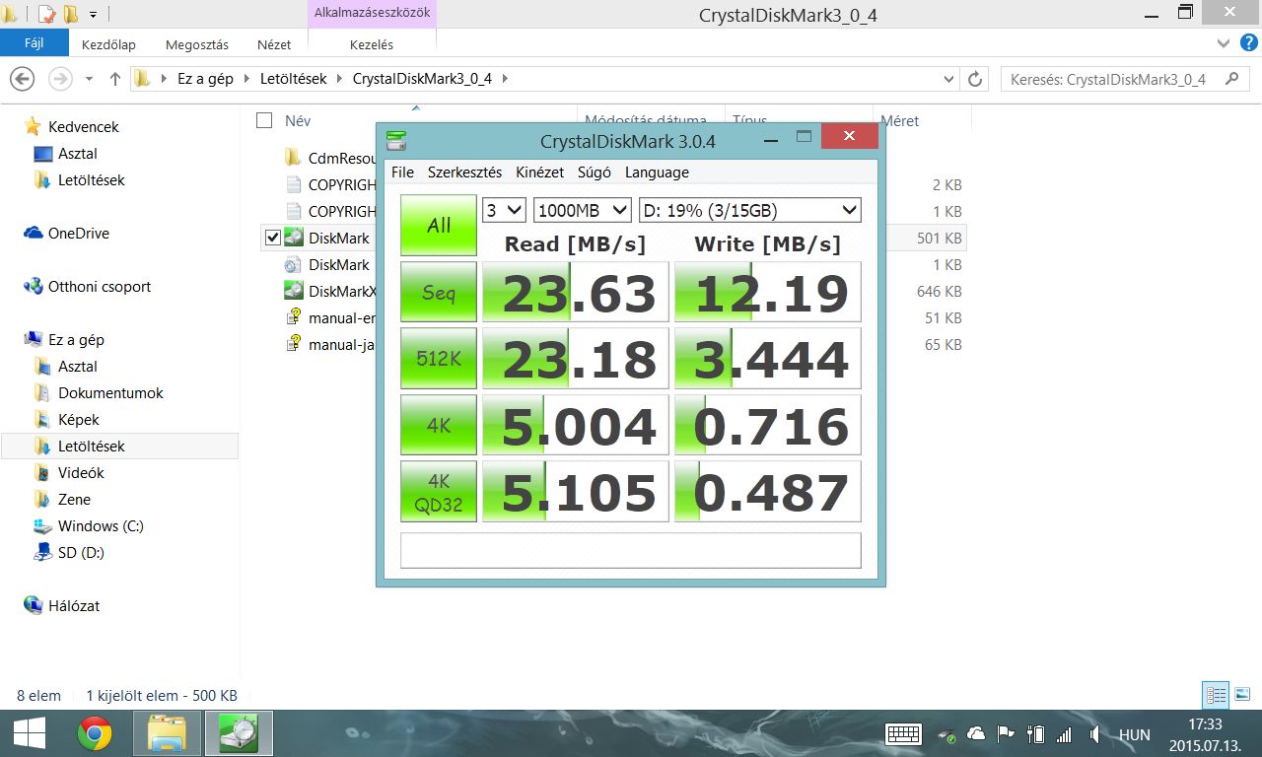1262x757 pixels.
Task: Open the touch keyboard tray icon
Action: pyautogui.click(x=903, y=734)
